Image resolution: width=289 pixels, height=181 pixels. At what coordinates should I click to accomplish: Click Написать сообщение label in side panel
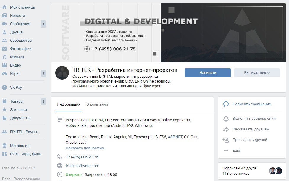click(252, 104)
